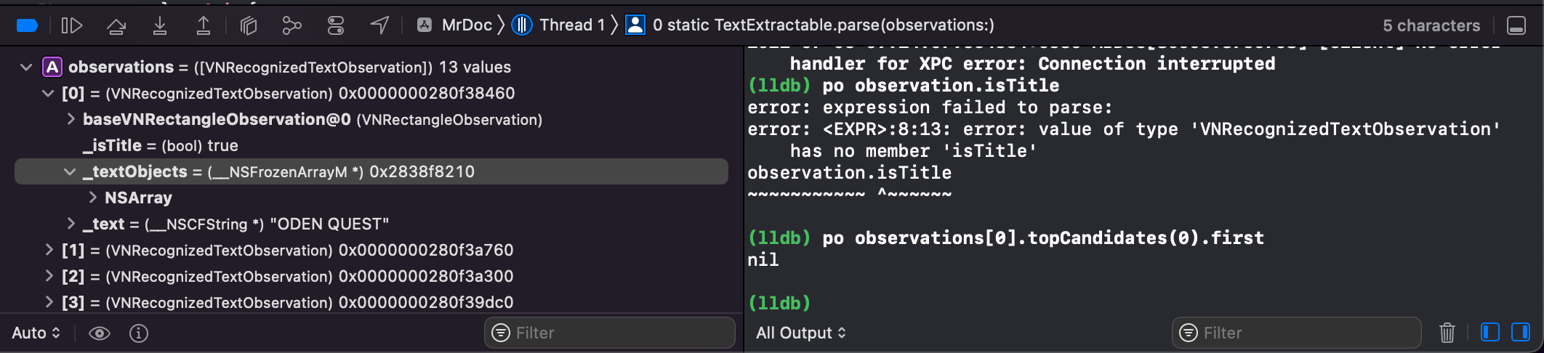1544x353 pixels.
Task: Collapse the _textObjects disclosure arrow
Action: pos(70,172)
